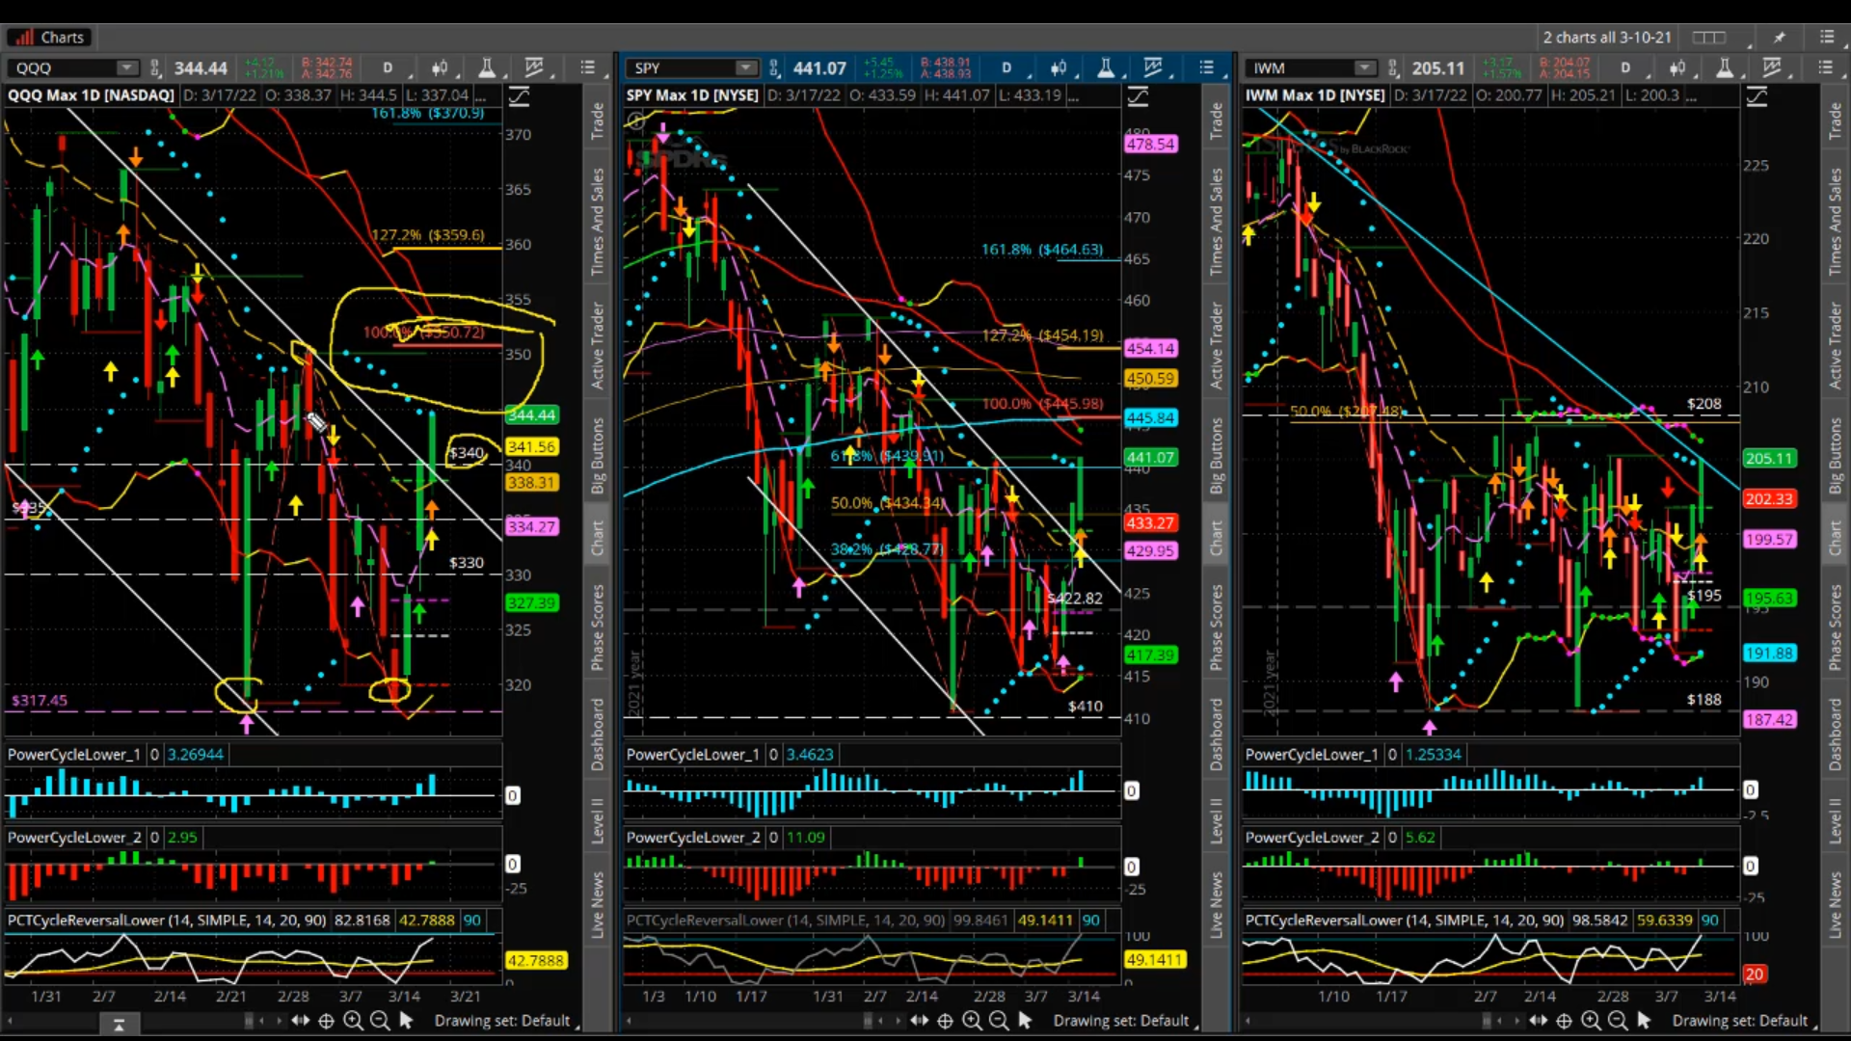1851x1041 pixels.
Task: Click zoom in magnifier on IWM chart
Action: pos(1591,1021)
